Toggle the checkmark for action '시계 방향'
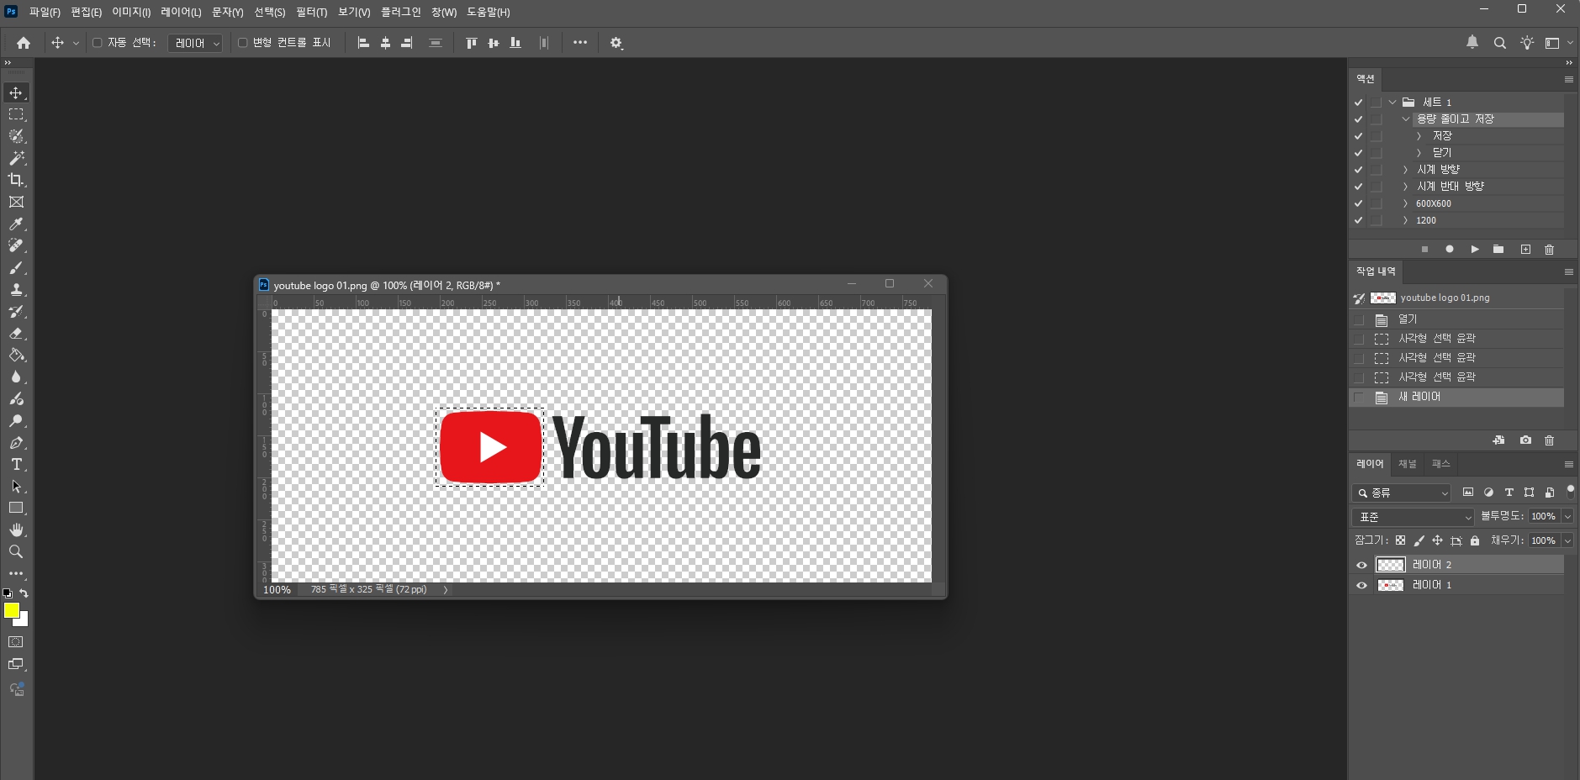The height and width of the screenshot is (780, 1580). (1358, 170)
